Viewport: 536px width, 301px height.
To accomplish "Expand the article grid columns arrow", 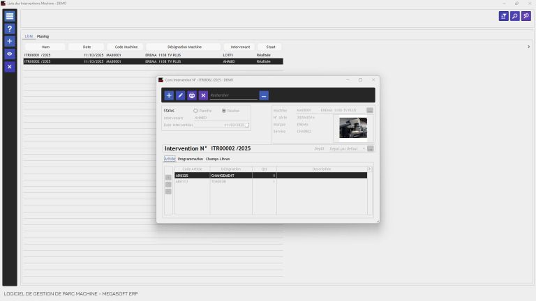I will pyautogui.click(x=369, y=169).
